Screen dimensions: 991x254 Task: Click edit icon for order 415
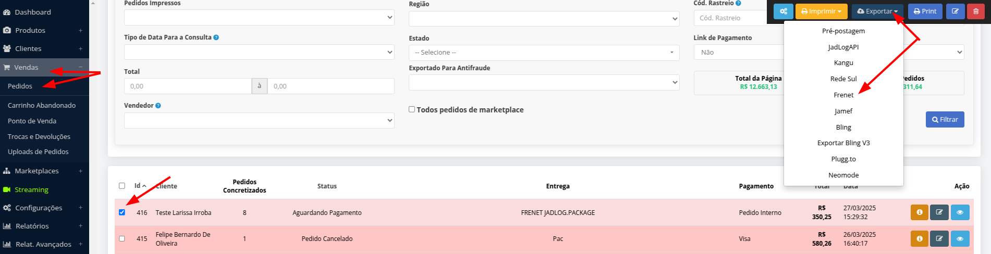click(939, 239)
